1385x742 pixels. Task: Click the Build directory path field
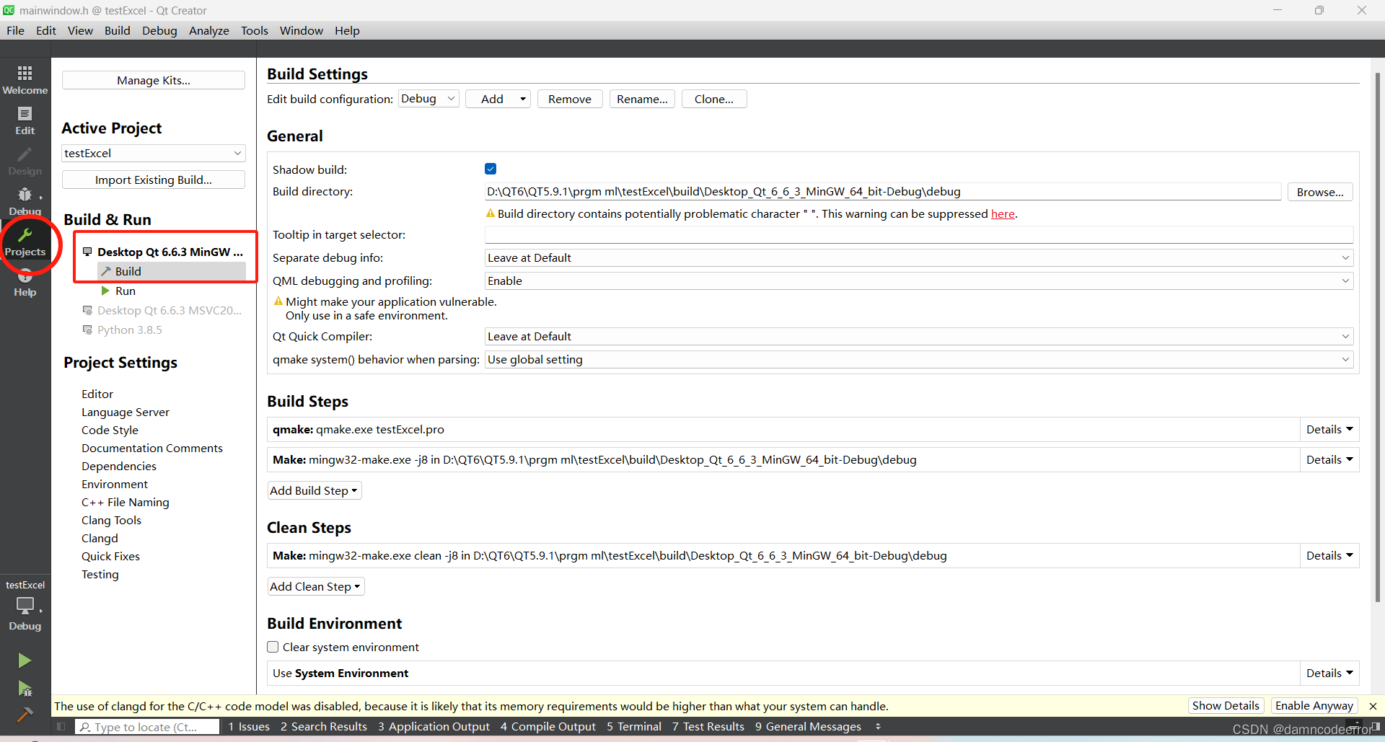(883, 191)
